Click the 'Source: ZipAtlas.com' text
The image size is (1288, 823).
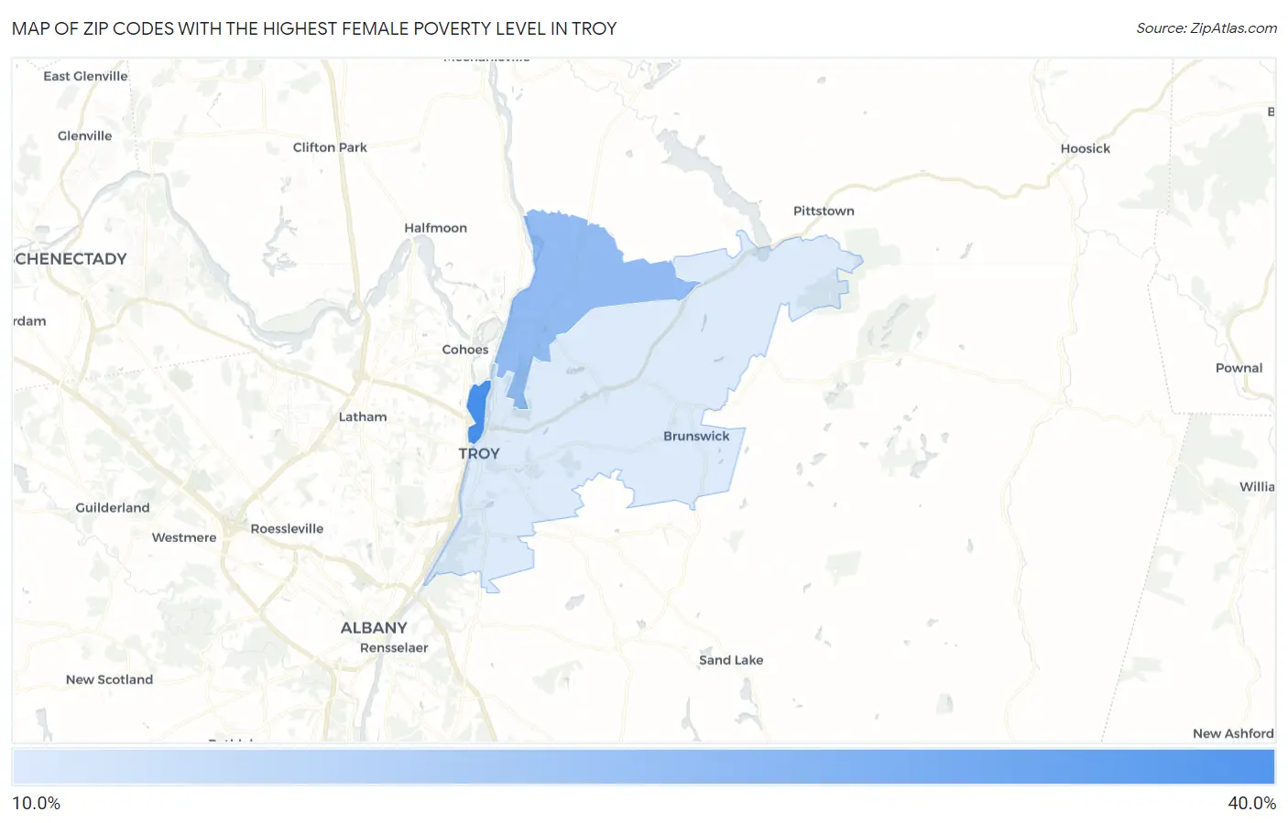pyautogui.click(x=1206, y=28)
